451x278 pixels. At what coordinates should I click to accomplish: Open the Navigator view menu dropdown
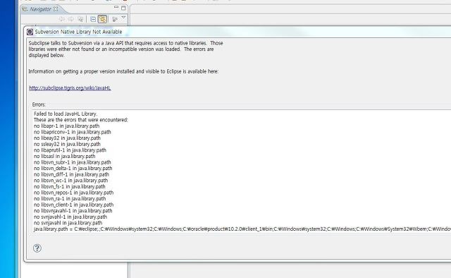pos(123,18)
